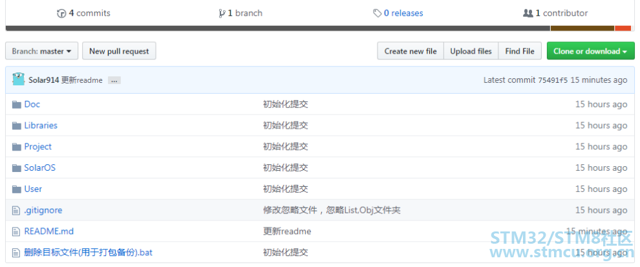Viewport: 640px width, 267px height.
Task: Click the .gitignore row 15 hours ago timestamp
Action: 601,210
